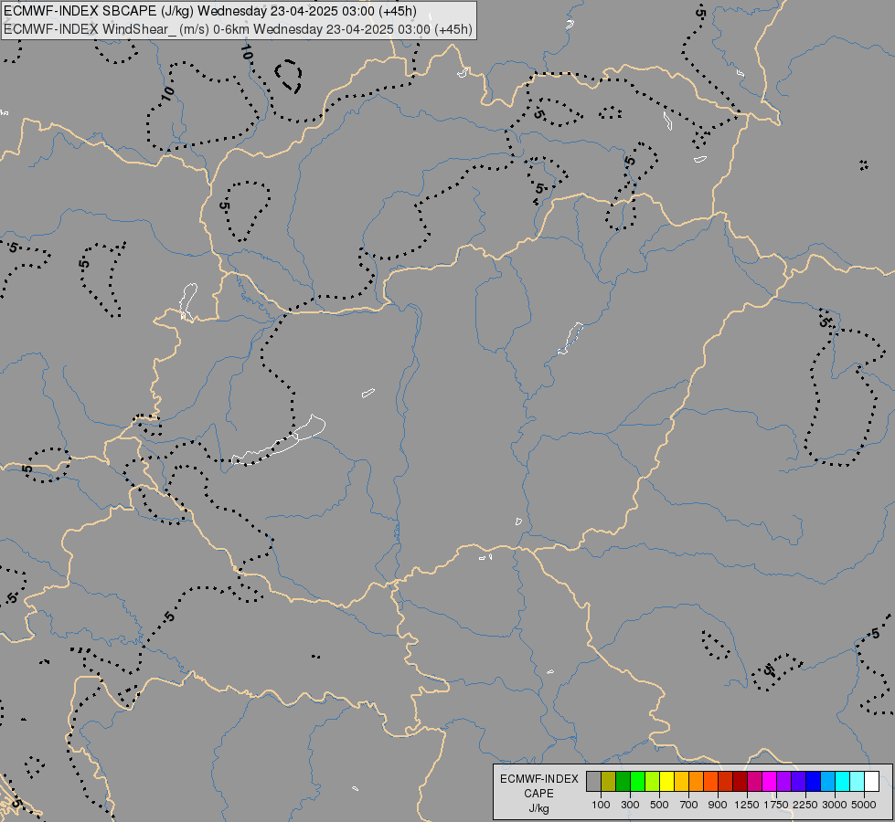Screen dimensions: 895x822
Task: Click the legend value 5000
Action: click(864, 805)
